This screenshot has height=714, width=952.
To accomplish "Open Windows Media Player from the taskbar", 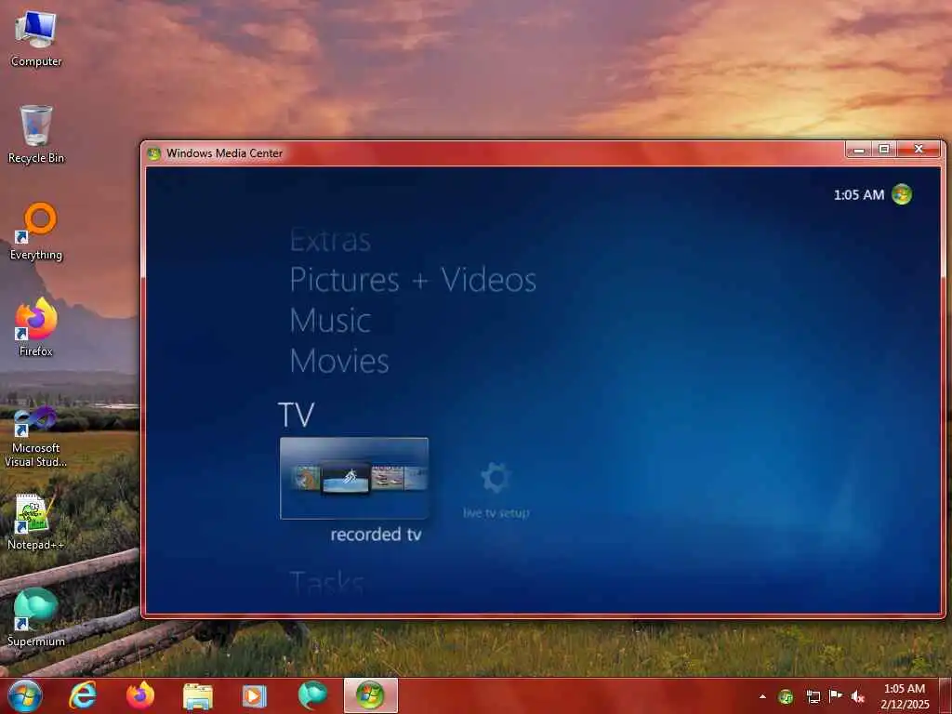I will pos(255,696).
